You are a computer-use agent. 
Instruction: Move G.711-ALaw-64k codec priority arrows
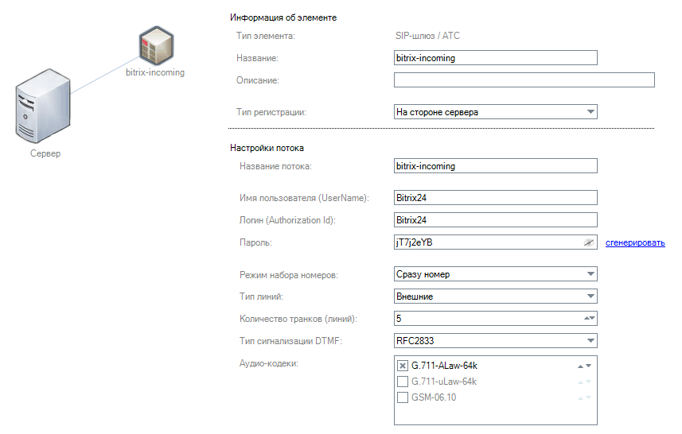(x=584, y=366)
